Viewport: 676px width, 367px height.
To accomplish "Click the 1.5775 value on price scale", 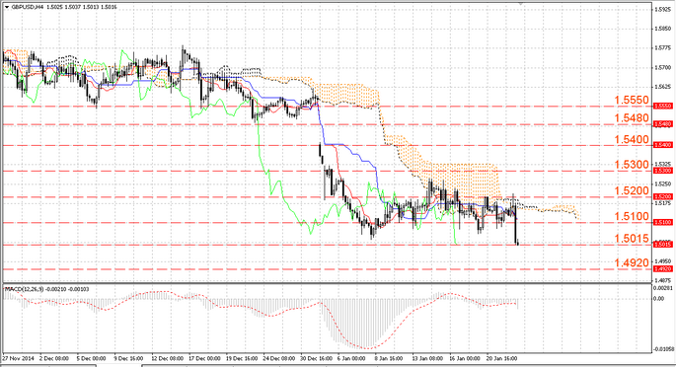I will [x=662, y=48].
